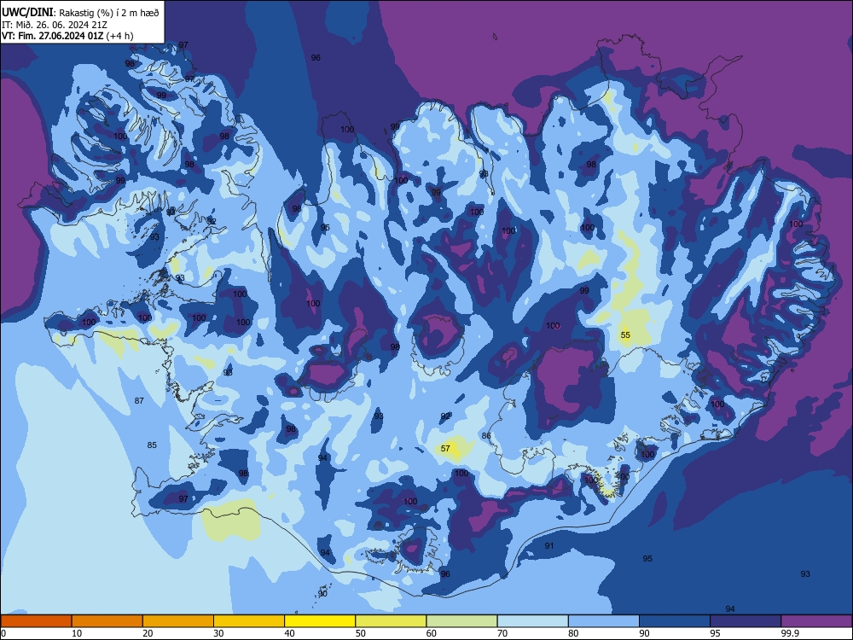853x640 pixels.
Task: Click the 'IT: Mið. 26. 06. 2024 21Z' line
Action: 55,25
